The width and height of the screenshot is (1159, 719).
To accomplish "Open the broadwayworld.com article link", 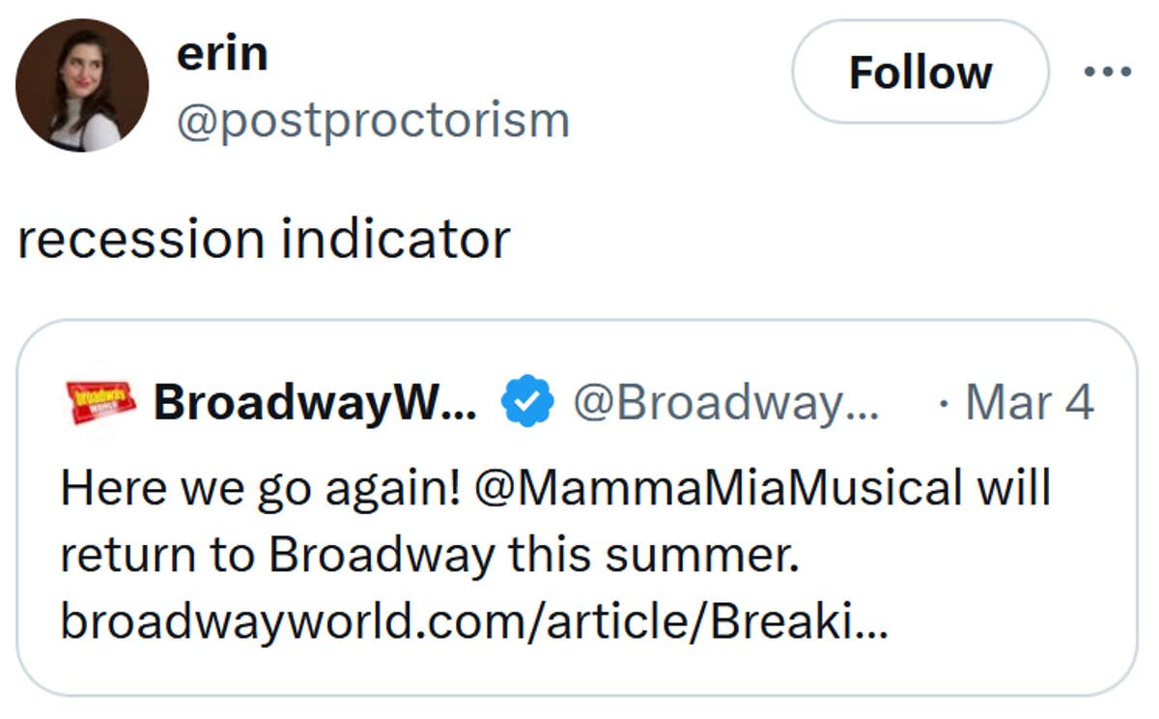I will pyautogui.click(x=473, y=623).
